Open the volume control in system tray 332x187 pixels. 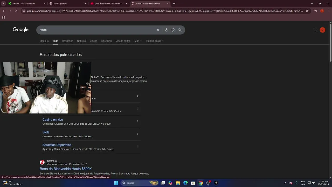tap(314, 183)
